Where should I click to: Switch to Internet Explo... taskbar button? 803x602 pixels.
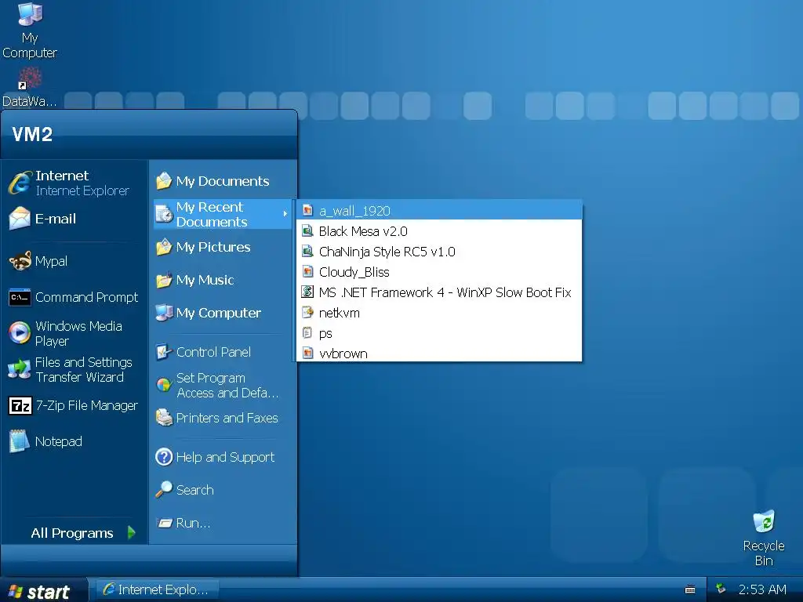tap(156, 589)
